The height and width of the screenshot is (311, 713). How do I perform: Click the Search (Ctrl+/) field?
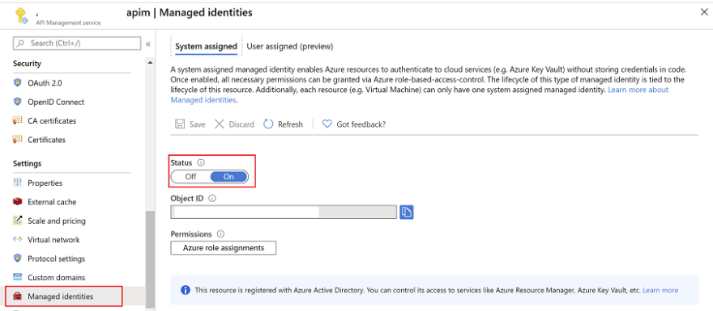(77, 44)
